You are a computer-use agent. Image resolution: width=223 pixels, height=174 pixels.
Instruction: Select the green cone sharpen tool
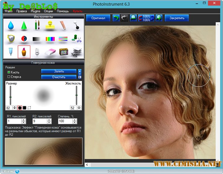24,25
